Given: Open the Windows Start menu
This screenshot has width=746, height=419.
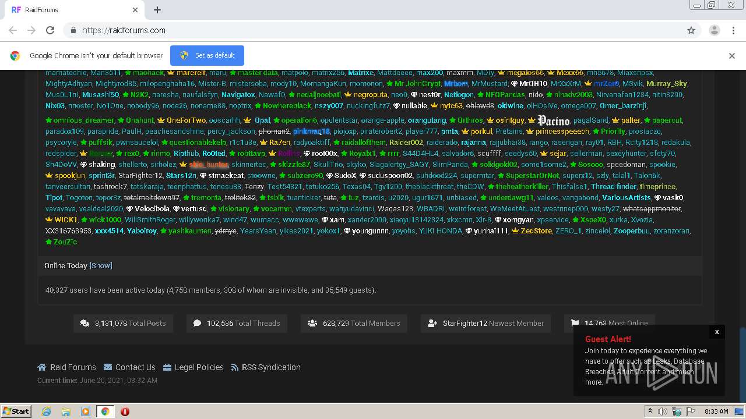Looking at the screenshot, I should point(16,411).
